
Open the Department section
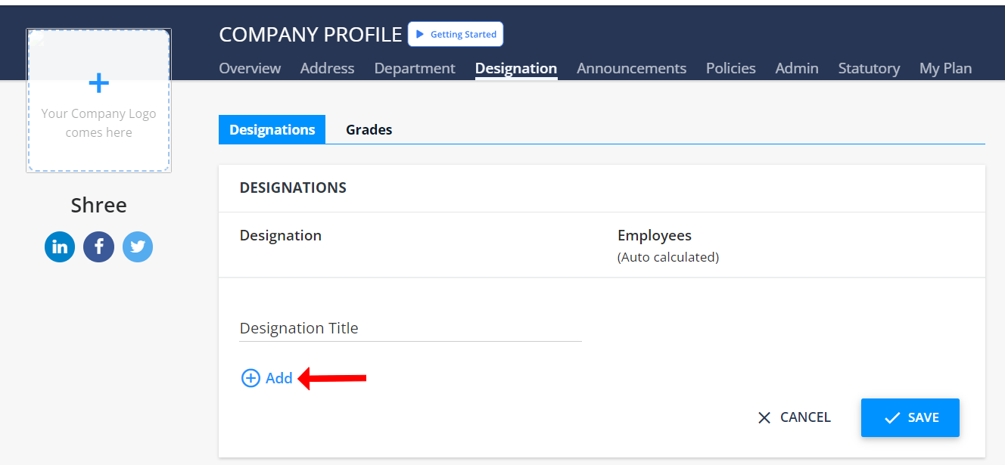pos(415,68)
